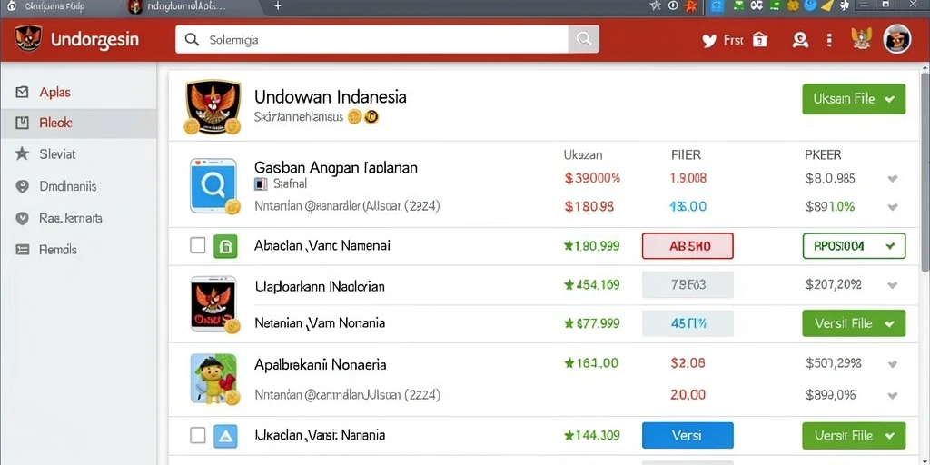Click the gift box icon in header

pyautogui.click(x=760, y=40)
